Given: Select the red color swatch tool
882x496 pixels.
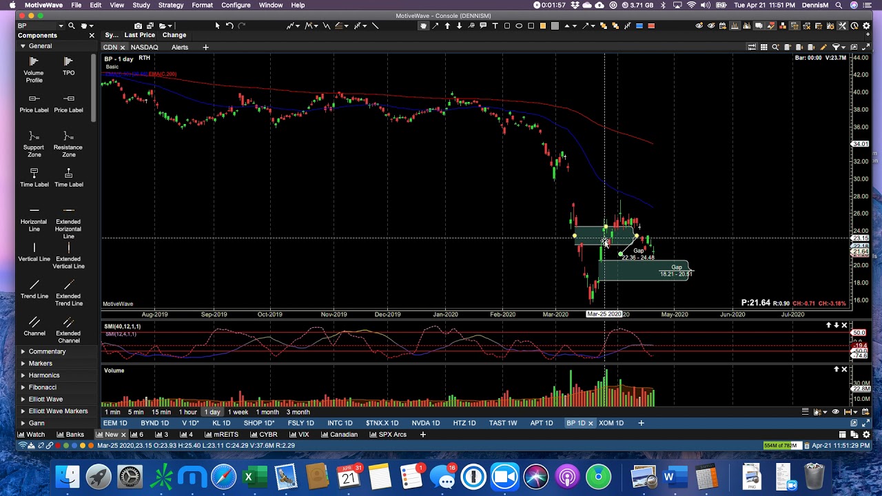Looking at the screenshot, I should coord(651,25).
